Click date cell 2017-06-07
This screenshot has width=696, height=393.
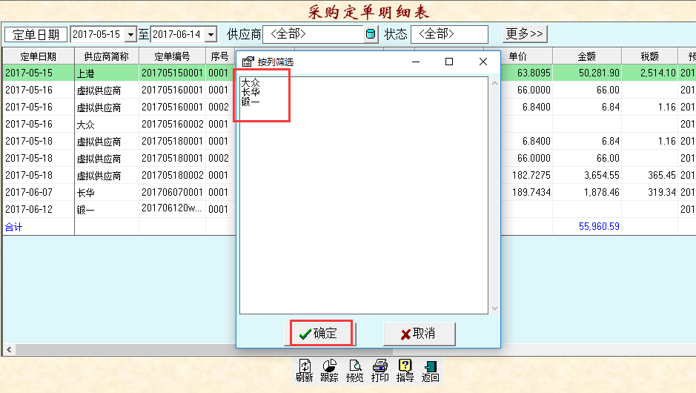39,193
